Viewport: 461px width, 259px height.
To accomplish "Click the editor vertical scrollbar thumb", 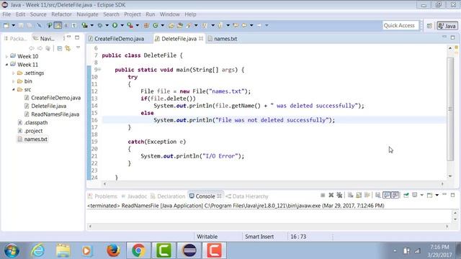I will tap(450, 109).
